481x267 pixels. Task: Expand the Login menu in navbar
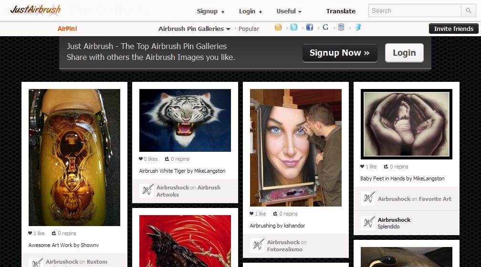point(251,11)
